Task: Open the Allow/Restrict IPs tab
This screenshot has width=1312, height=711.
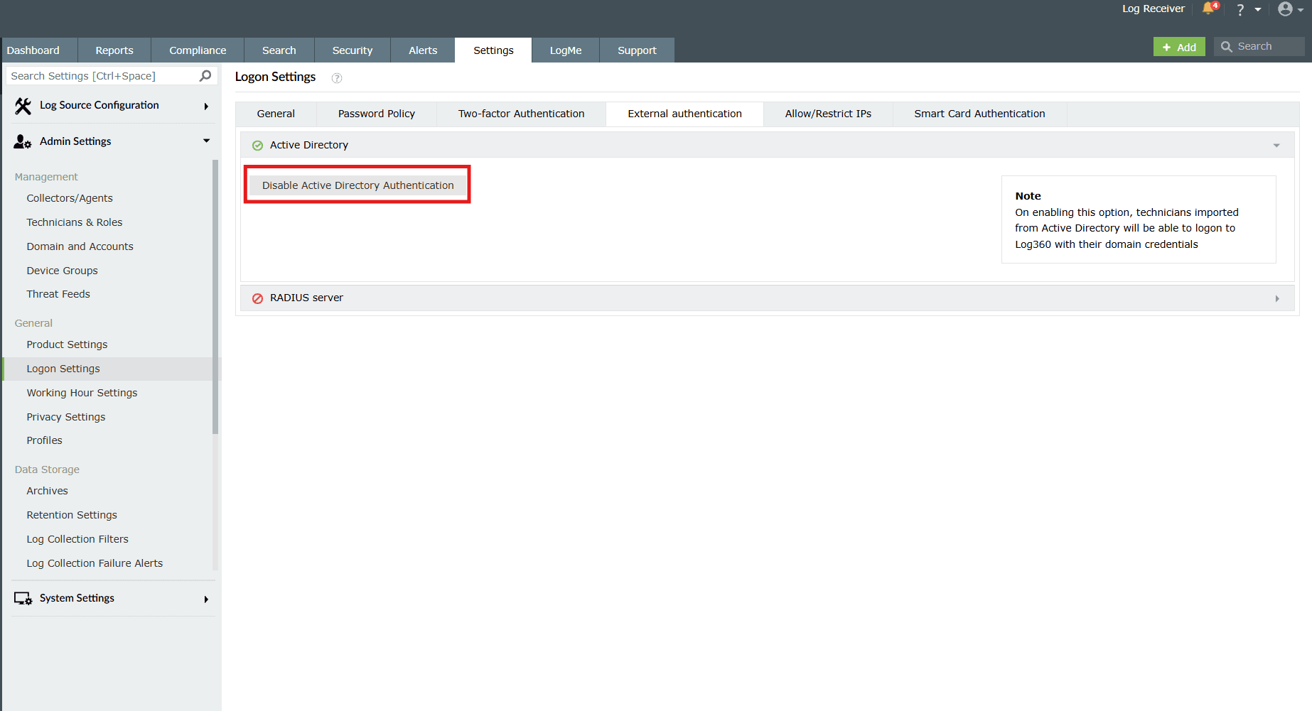Action: [828, 114]
